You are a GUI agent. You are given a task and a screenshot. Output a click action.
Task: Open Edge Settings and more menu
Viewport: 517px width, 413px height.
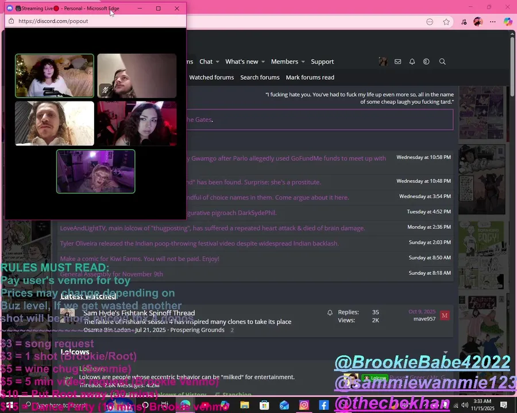[493, 22]
